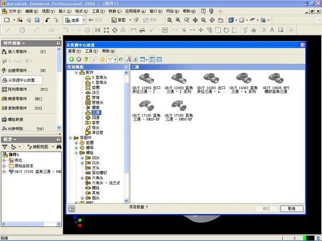Click the New file icon in main toolbar

coord(7,20)
